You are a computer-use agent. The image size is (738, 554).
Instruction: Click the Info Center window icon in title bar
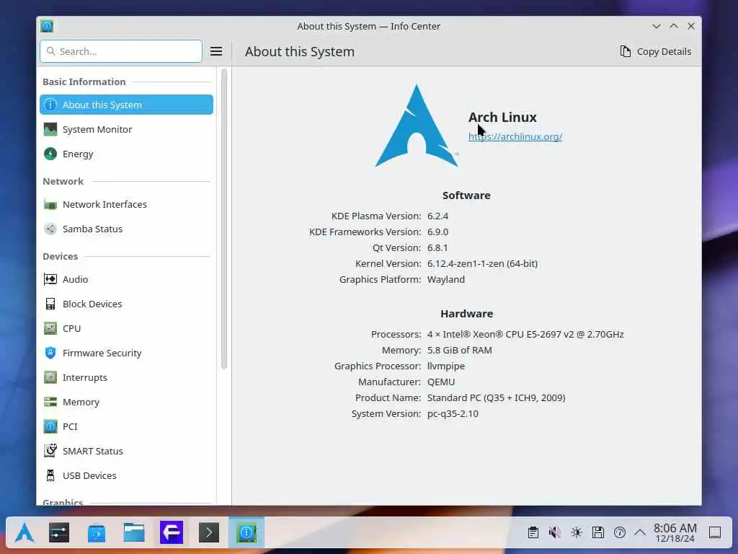tap(47, 26)
